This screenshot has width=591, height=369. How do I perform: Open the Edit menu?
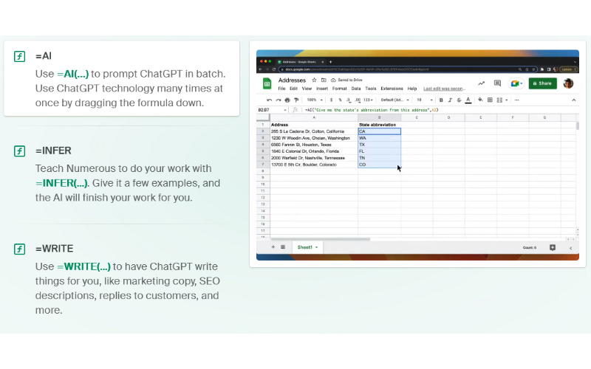click(293, 89)
